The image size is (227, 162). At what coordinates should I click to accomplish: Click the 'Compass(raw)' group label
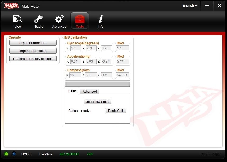pos(79,70)
